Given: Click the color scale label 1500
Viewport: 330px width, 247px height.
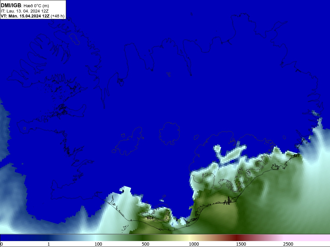Looking at the screenshot, I should pos(241,244).
